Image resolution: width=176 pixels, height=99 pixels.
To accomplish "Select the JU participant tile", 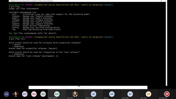I will coord(130,94).
